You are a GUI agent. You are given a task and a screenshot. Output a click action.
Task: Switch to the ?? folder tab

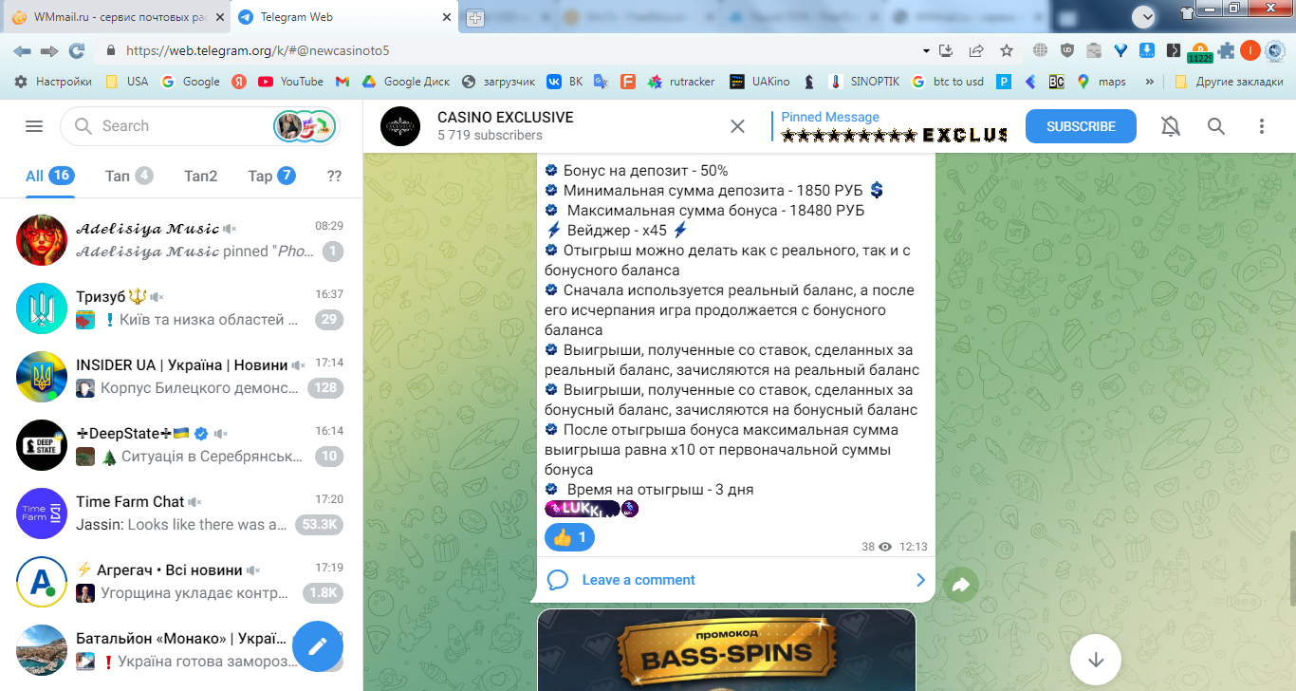click(334, 176)
